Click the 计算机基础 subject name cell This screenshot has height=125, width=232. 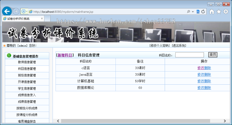(x=86, y=81)
